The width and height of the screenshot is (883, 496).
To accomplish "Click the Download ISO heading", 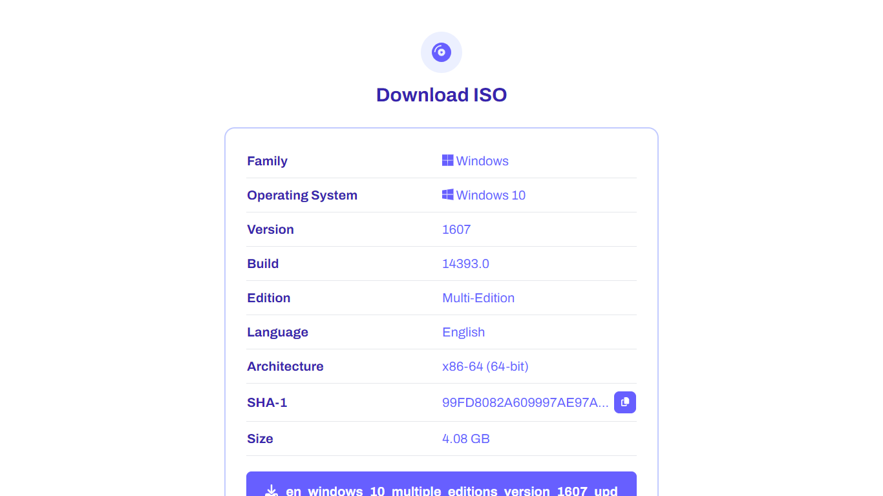I will click(441, 95).
